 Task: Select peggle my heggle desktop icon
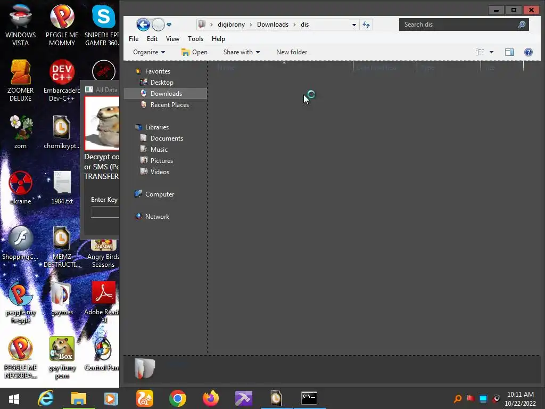20,302
